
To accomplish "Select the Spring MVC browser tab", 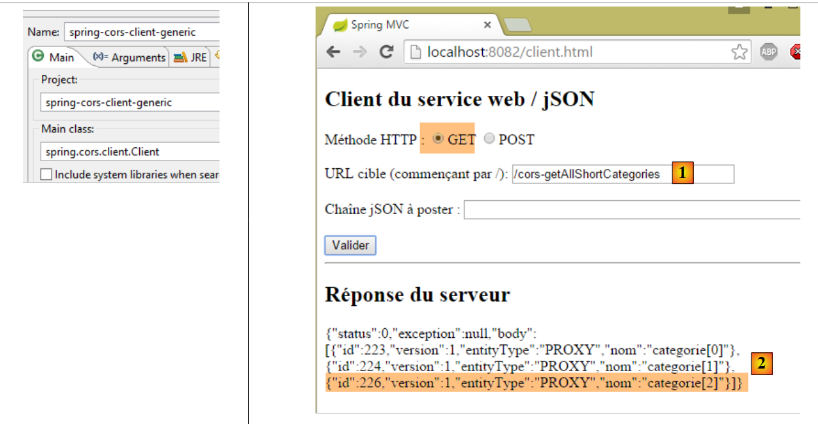I will pos(405,25).
